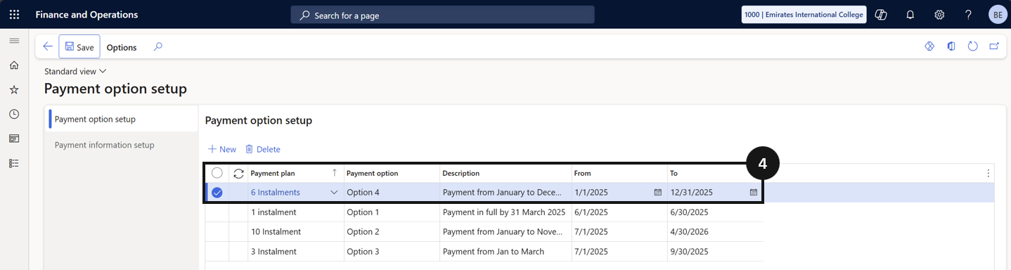Open Recent clock in sidebar
Viewport: 1011px width, 270px height.
(14, 114)
